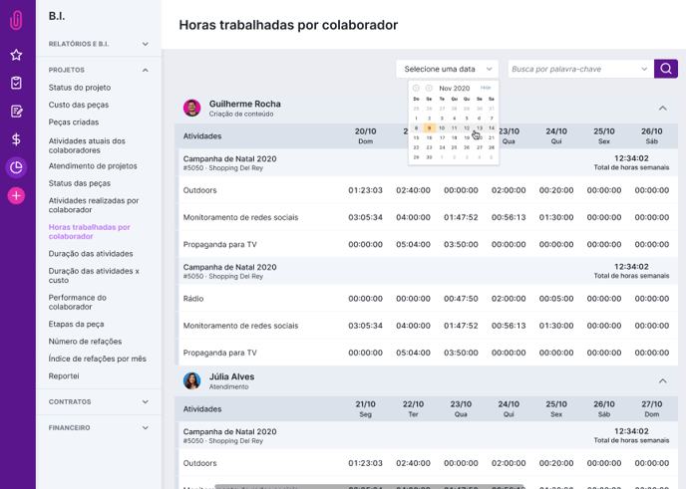The height and width of the screenshot is (489, 686).
Task: Open Status das peças report
Action: 80,183
